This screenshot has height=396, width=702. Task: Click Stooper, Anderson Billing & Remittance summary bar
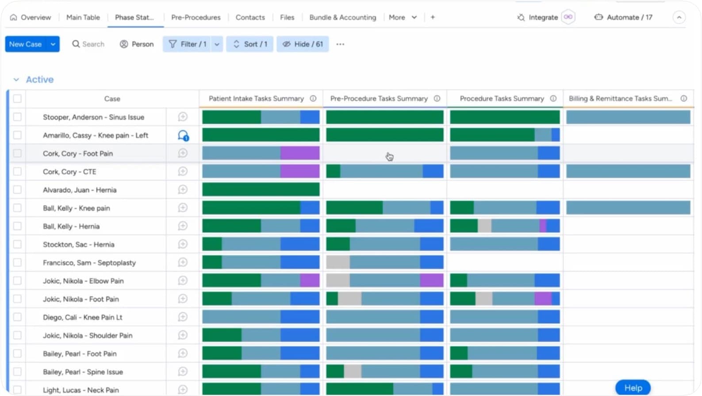tap(628, 117)
